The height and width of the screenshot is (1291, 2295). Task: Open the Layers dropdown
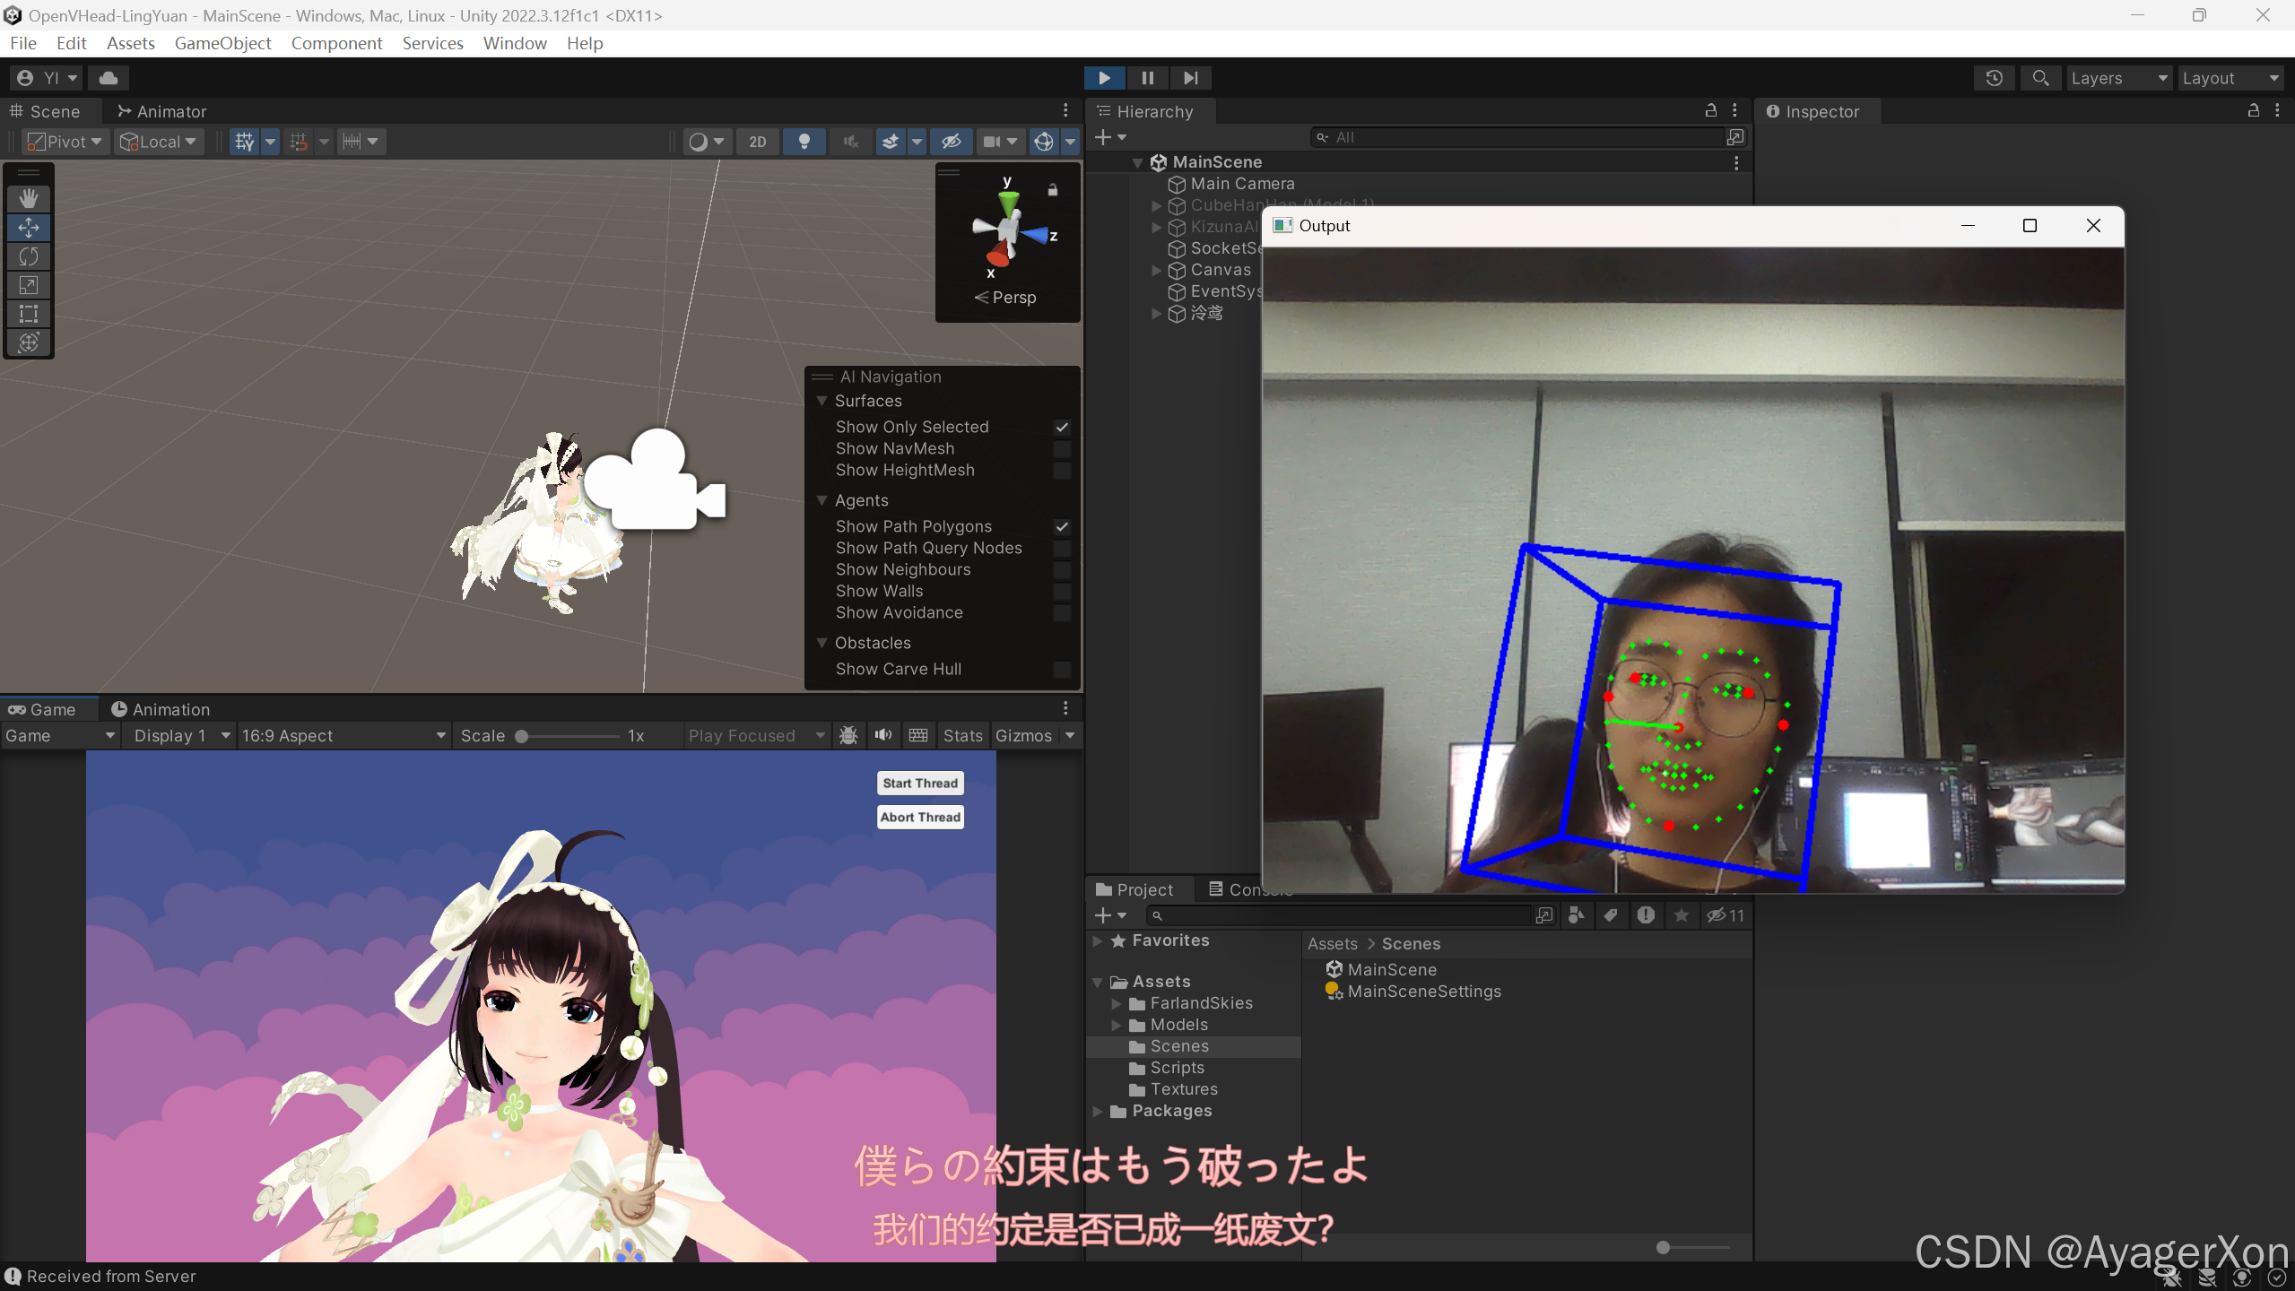(x=2118, y=78)
